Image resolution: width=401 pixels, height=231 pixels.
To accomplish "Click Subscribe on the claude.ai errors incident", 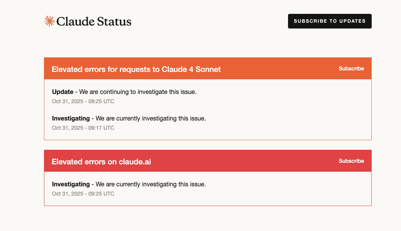I will coord(351,161).
